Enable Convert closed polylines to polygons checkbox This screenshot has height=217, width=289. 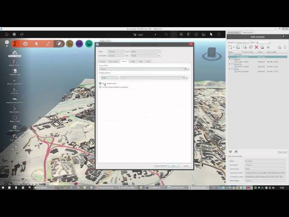(x=100, y=87)
